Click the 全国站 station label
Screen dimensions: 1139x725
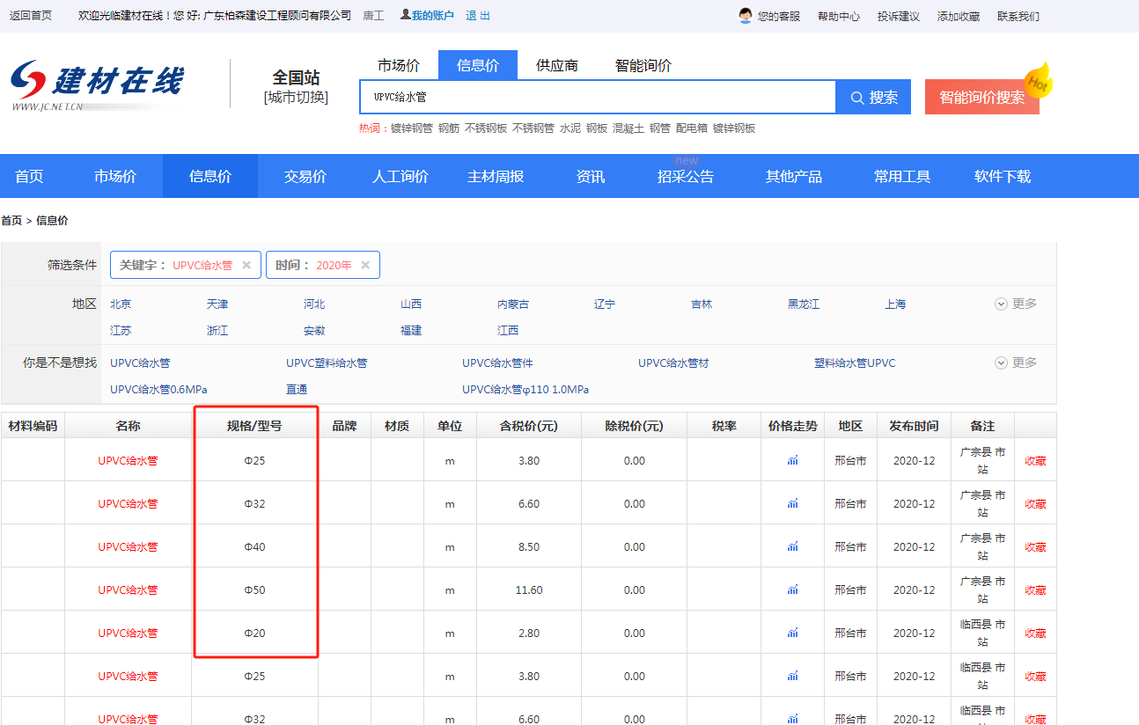click(x=296, y=77)
